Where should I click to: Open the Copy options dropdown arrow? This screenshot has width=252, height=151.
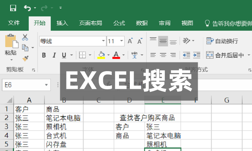coord(33,48)
